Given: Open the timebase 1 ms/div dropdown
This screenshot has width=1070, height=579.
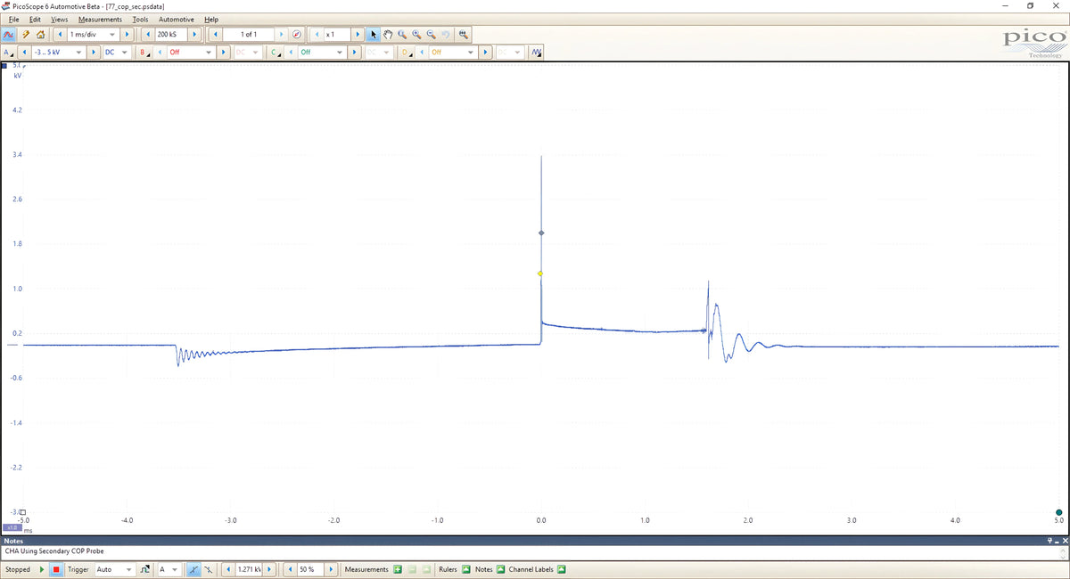Looking at the screenshot, I should click(92, 34).
